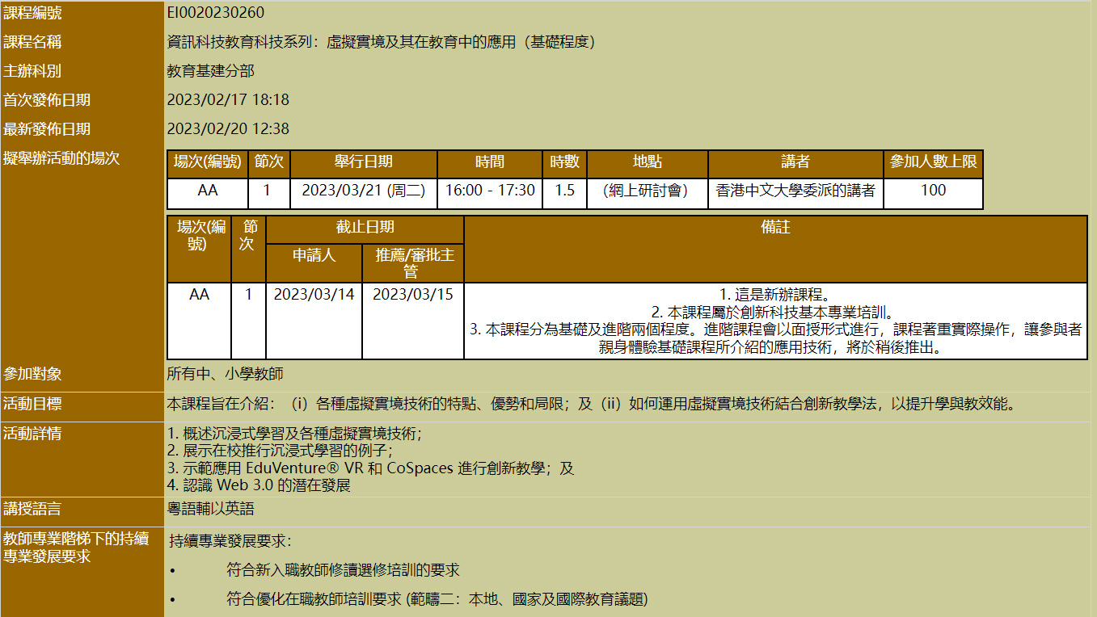Viewport: 1097px width, 617px height.
Task: Click the 備註 column header
Action: [775, 229]
